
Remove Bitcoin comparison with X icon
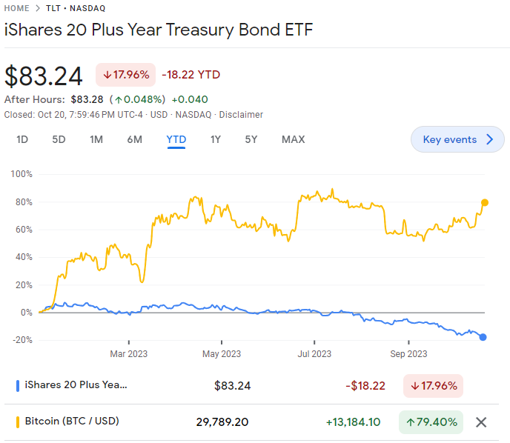[x=481, y=422]
